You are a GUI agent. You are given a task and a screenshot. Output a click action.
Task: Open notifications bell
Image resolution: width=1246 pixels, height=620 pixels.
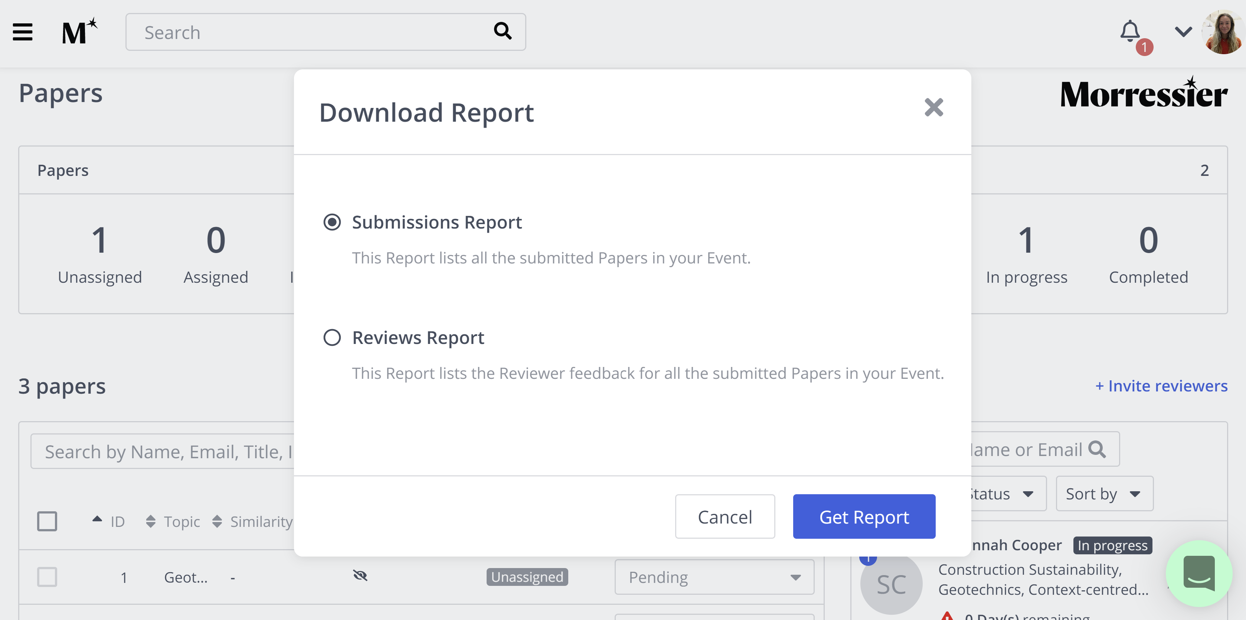(x=1131, y=32)
